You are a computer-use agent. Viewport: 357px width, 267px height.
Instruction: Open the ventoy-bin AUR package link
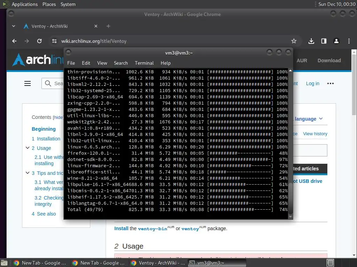(153, 229)
